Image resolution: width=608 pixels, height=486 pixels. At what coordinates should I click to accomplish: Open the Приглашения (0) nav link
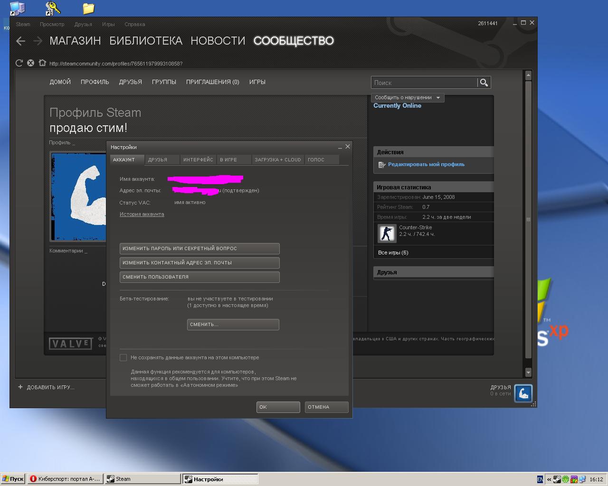(x=213, y=82)
